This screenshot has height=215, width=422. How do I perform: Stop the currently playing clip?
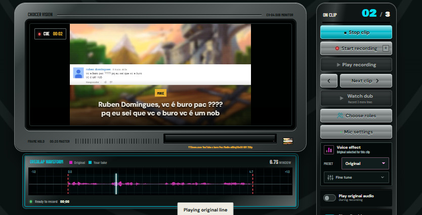(356, 32)
